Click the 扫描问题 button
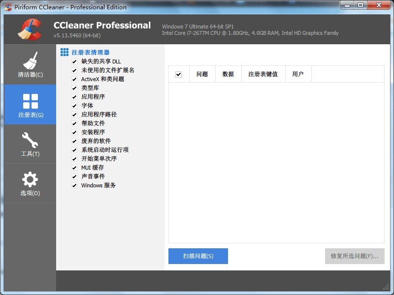The width and height of the screenshot is (394, 295). (198, 256)
